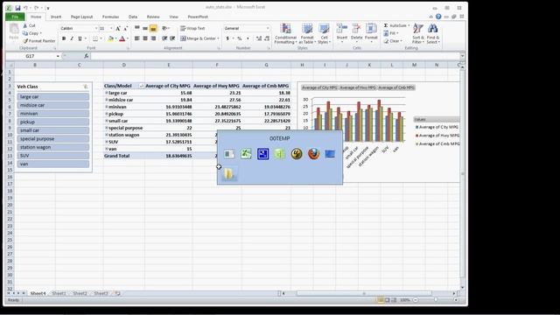Save the workbook from Quick Access toolbar
This screenshot has width=560, height=315.
[17, 8]
